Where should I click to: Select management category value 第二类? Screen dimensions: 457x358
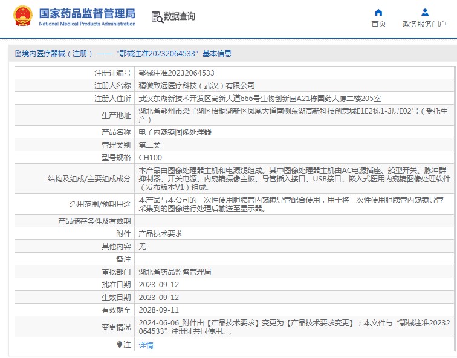(x=149, y=145)
